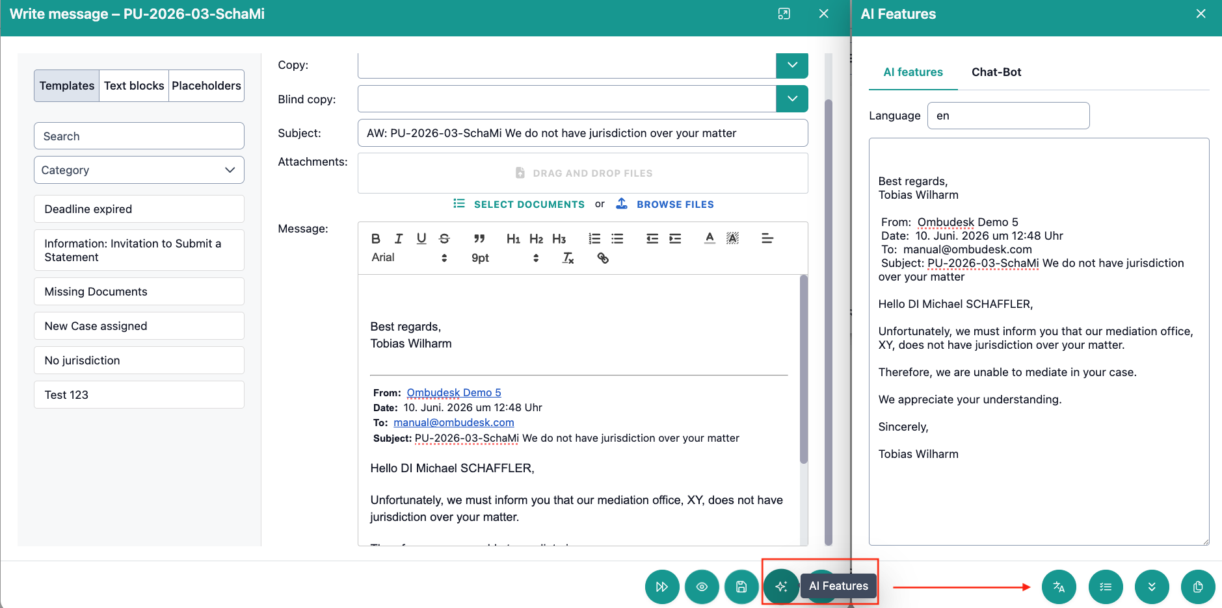Viewport: 1222px width, 608px height.
Task: Focus the template Search field
Action: click(x=139, y=136)
